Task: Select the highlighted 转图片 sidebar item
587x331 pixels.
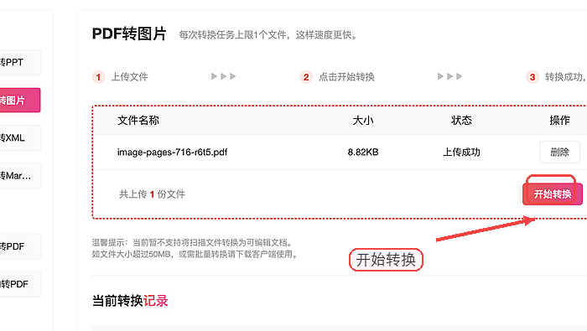Action: pos(19,101)
